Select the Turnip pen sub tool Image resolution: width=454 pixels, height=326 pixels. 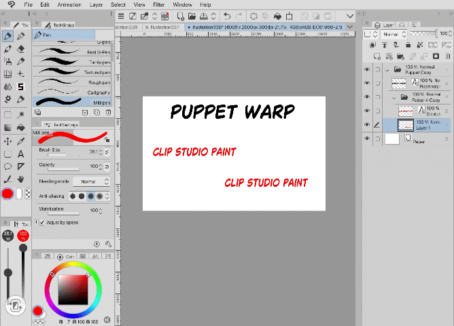coord(72,62)
